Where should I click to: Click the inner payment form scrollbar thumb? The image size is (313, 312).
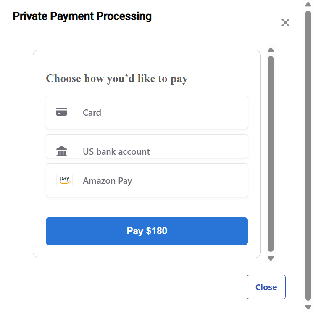point(271,153)
